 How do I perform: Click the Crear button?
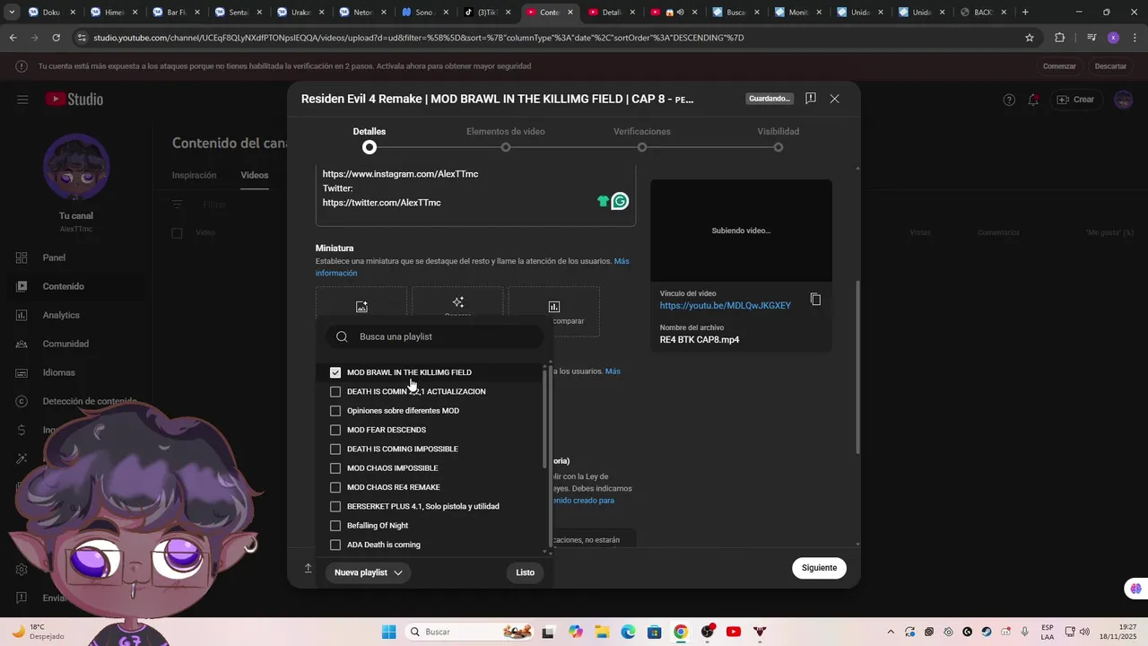1075,100
